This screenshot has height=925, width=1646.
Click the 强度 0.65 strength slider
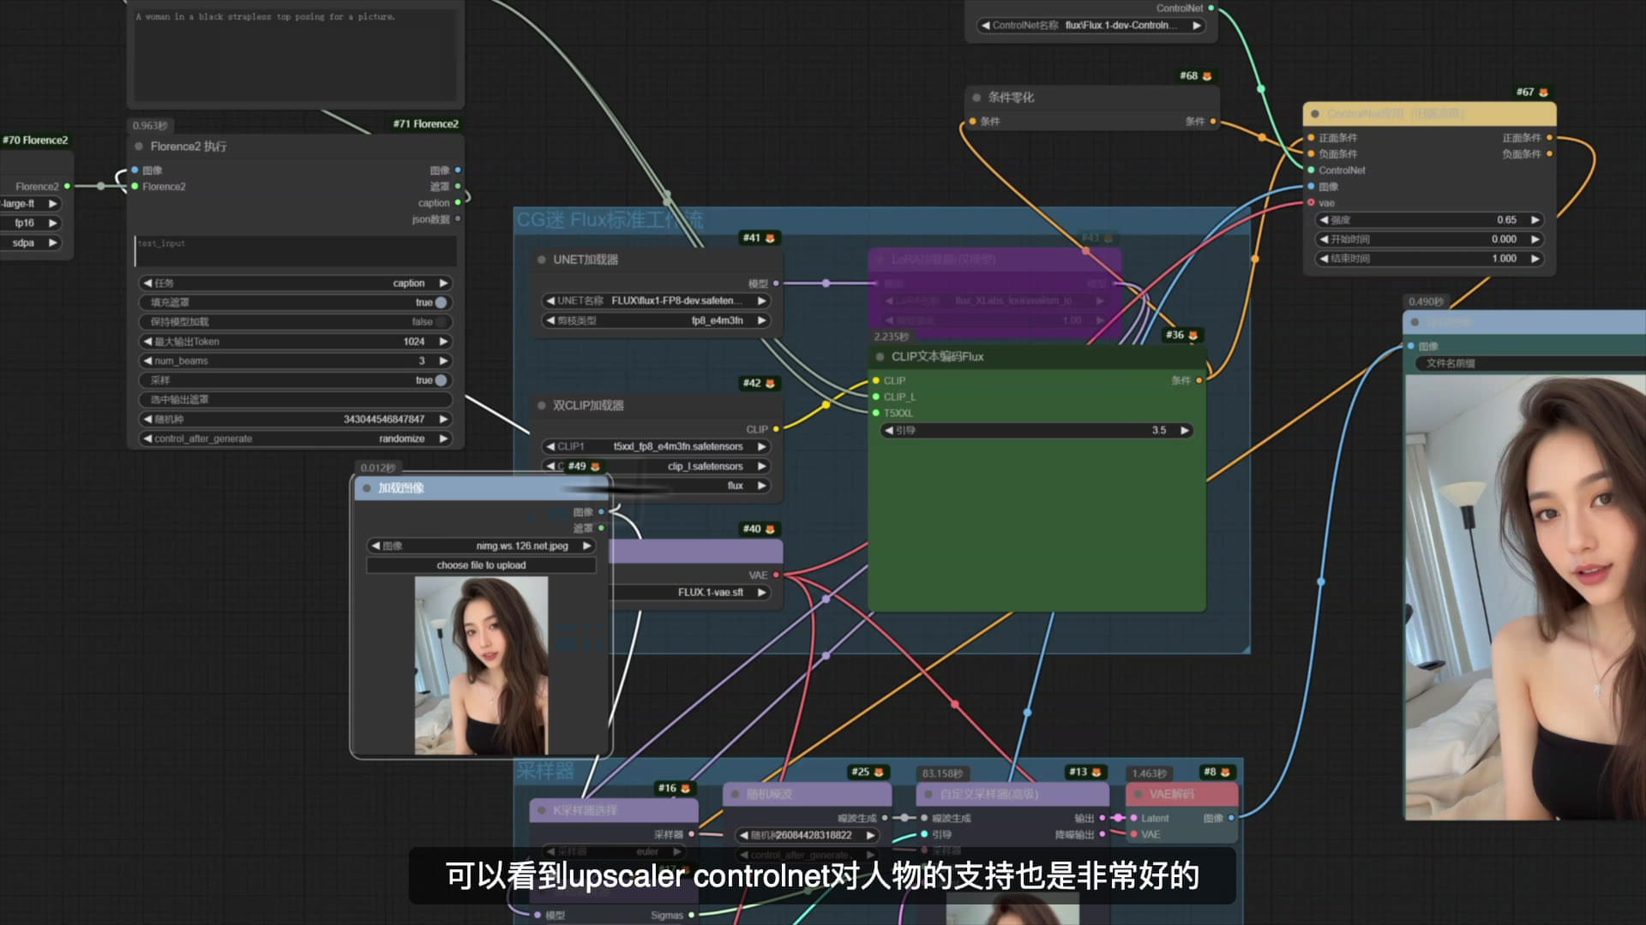[x=1429, y=220]
